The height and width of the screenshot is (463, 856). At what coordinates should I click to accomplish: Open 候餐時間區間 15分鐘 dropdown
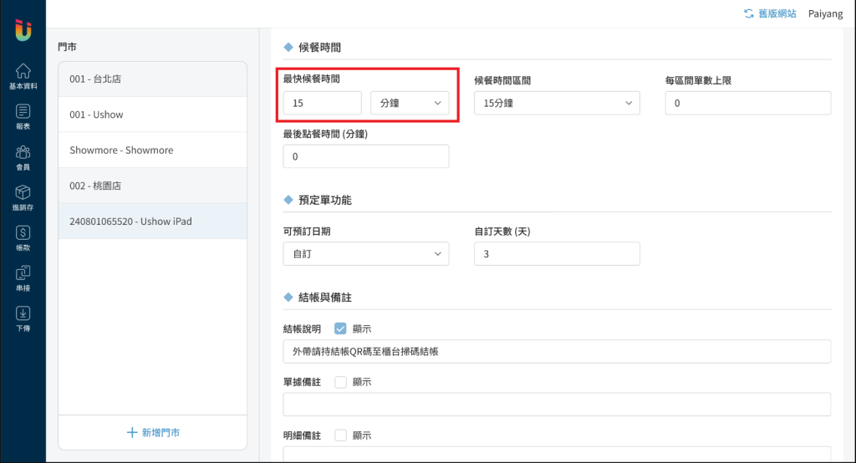pyautogui.click(x=556, y=103)
